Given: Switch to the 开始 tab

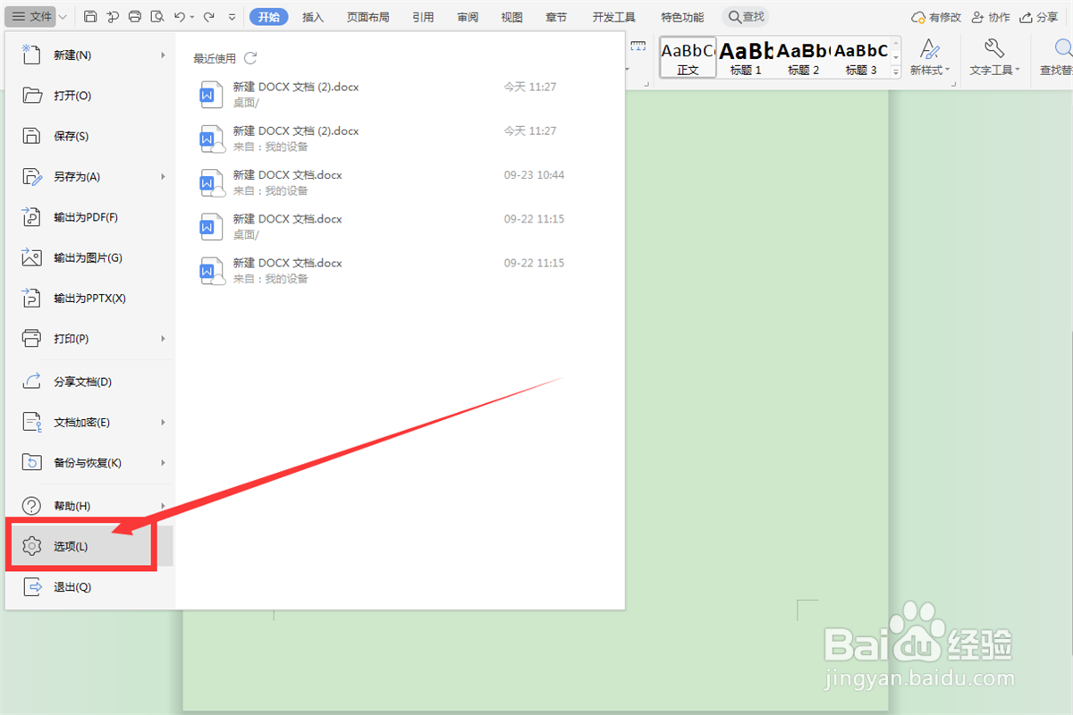Looking at the screenshot, I should (268, 17).
